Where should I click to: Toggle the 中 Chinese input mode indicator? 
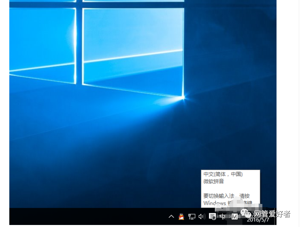[x=223, y=216]
